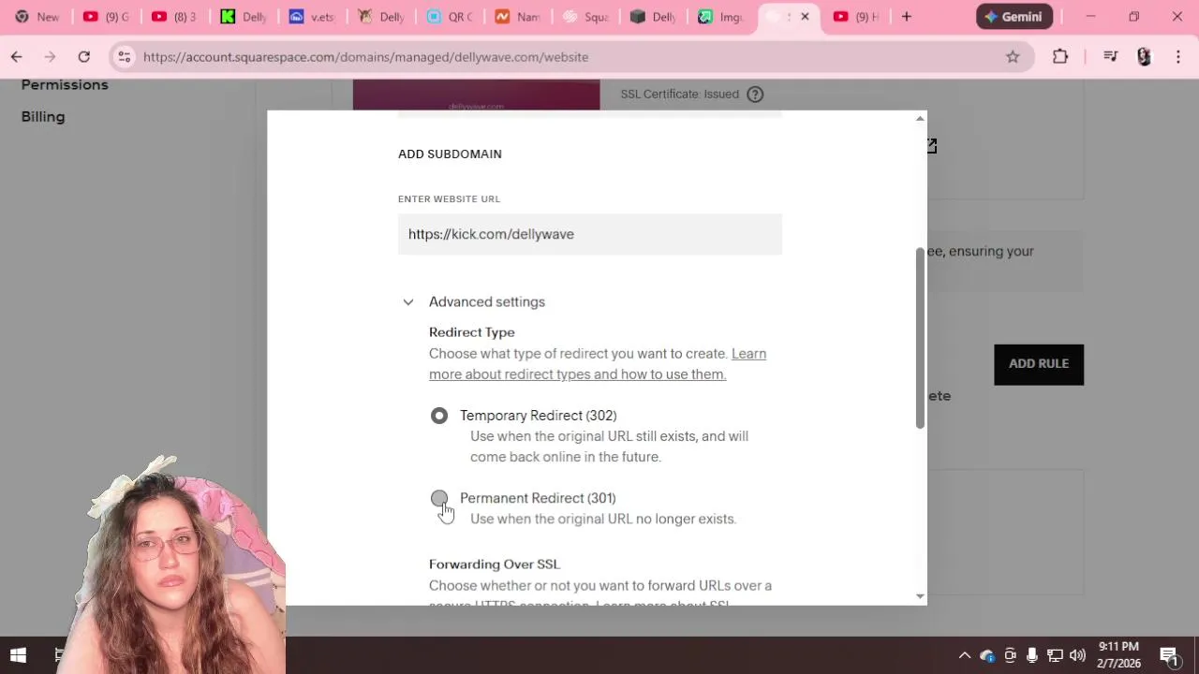Open the network tray icon
Viewport: 1199px width, 674px height.
(x=1055, y=655)
